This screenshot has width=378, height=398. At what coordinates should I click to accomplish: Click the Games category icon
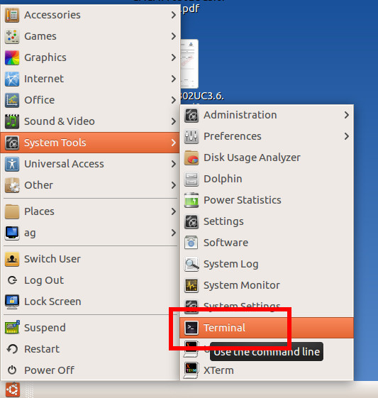[x=11, y=36]
